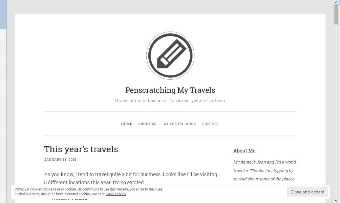Image resolution: width=340 pixels, height=203 pixels.
Task: Select the Where I'm Going menu item
Action: click(x=180, y=124)
